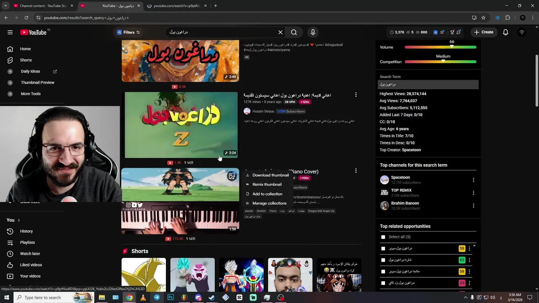
Task: Open three-dot menu for TOP REMIX channel
Action: (x=473, y=193)
